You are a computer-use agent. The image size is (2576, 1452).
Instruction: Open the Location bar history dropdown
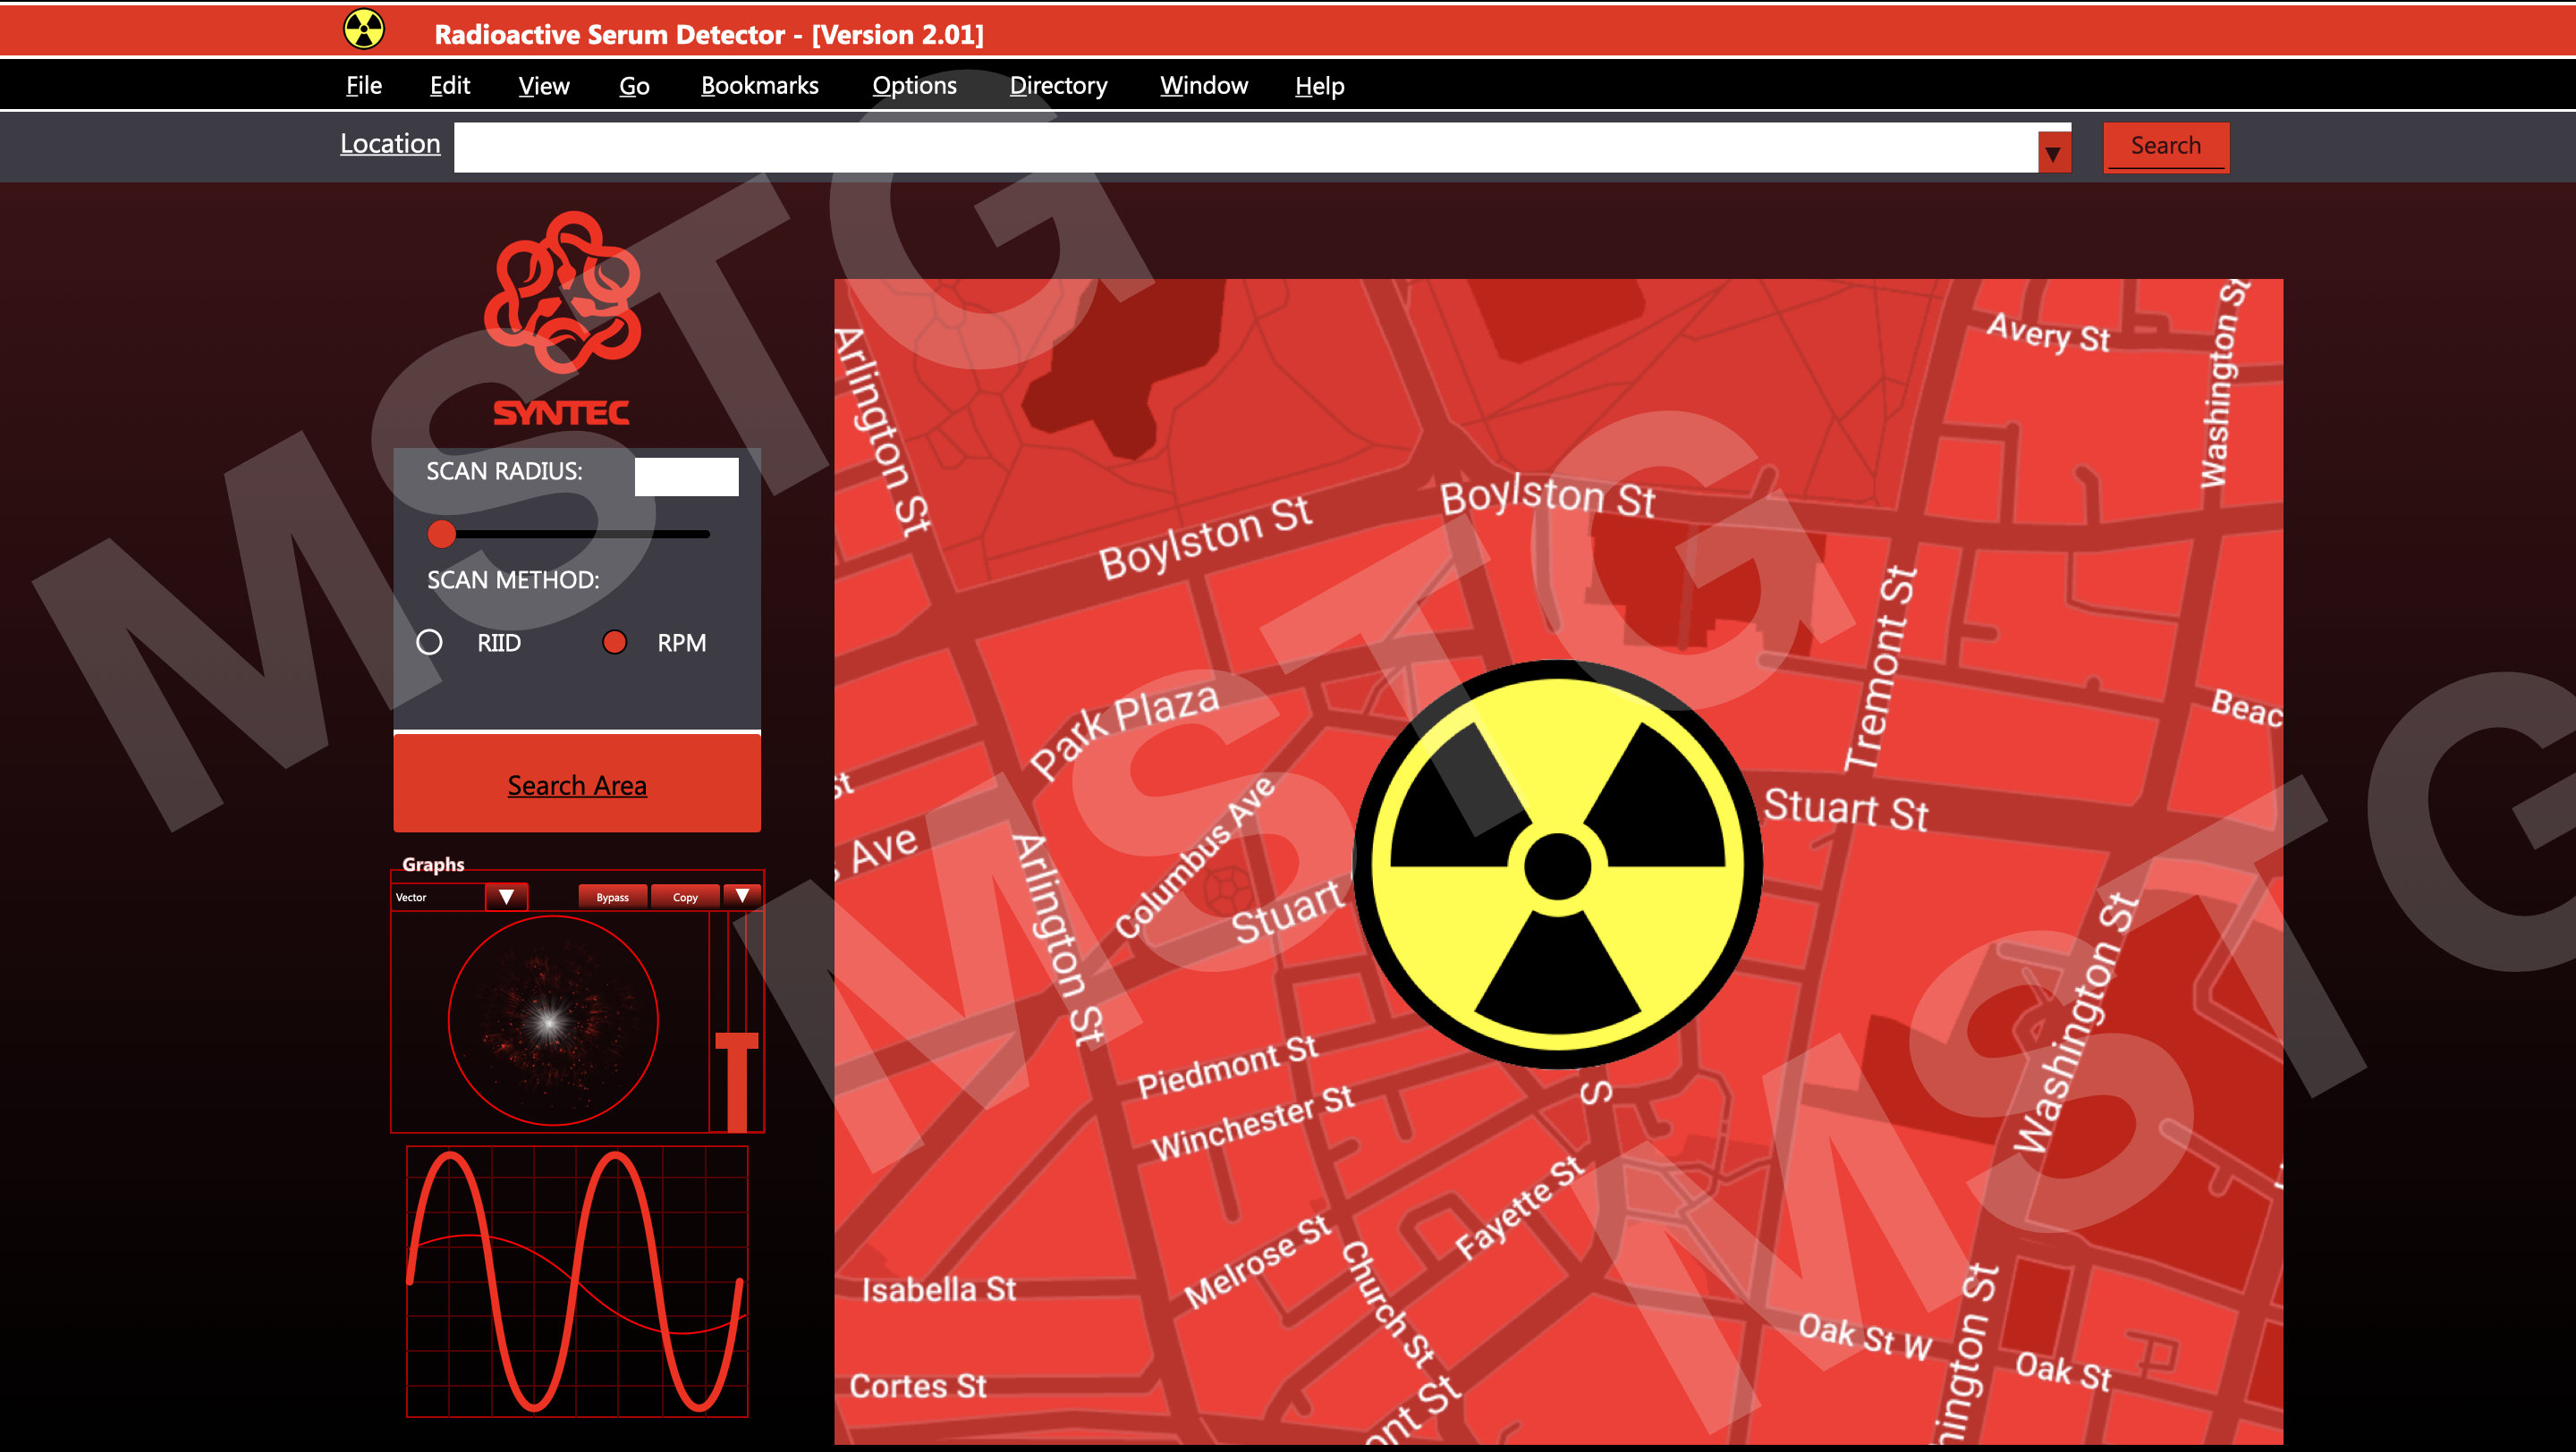(2054, 150)
